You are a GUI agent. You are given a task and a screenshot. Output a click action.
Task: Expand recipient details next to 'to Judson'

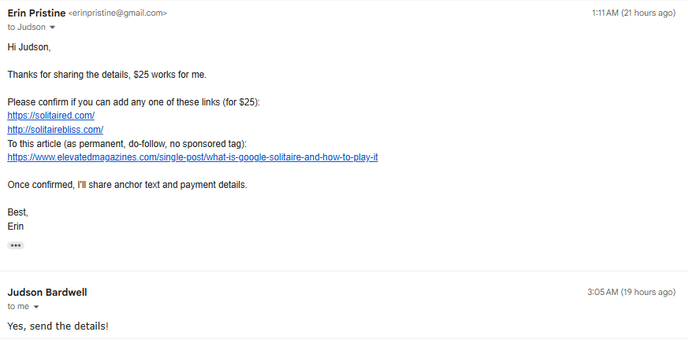(x=53, y=28)
